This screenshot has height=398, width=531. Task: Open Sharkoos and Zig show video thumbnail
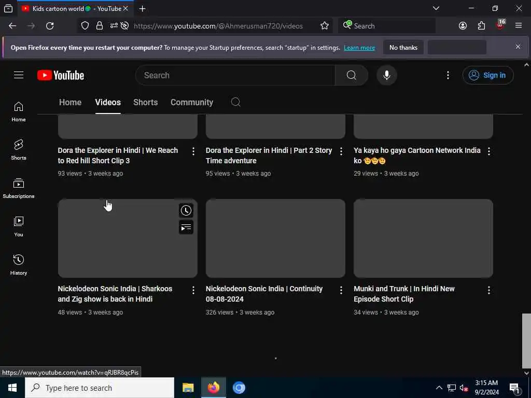tap(128, 238)
